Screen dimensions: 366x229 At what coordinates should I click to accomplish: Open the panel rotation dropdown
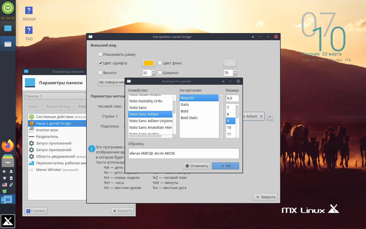coord(112,82)
